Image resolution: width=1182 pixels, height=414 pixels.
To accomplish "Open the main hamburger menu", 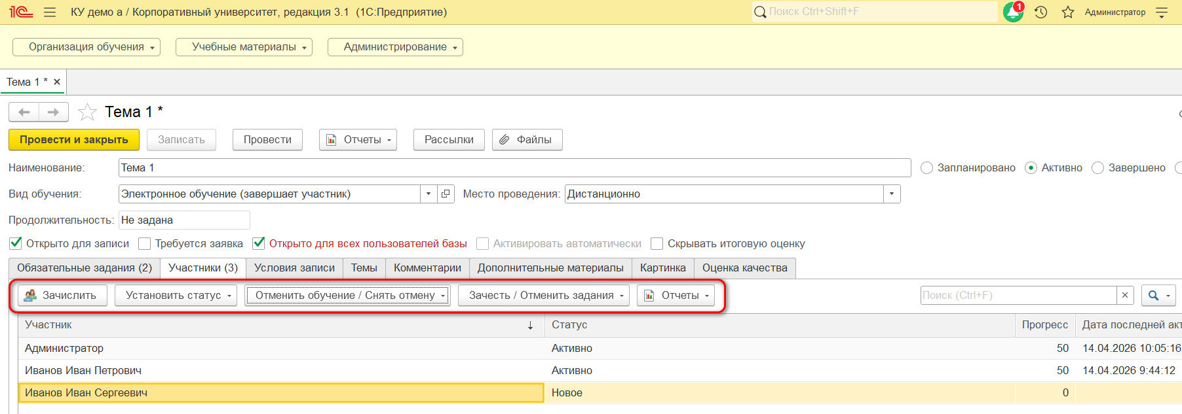I will 50,12.
